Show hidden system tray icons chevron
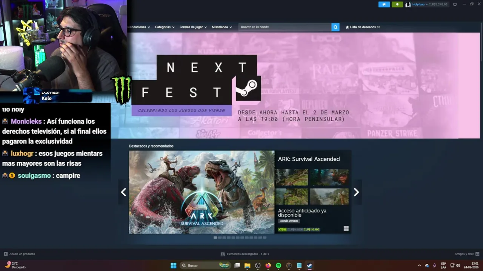Viewport: 483px width, 271px height. pos(419,265)
